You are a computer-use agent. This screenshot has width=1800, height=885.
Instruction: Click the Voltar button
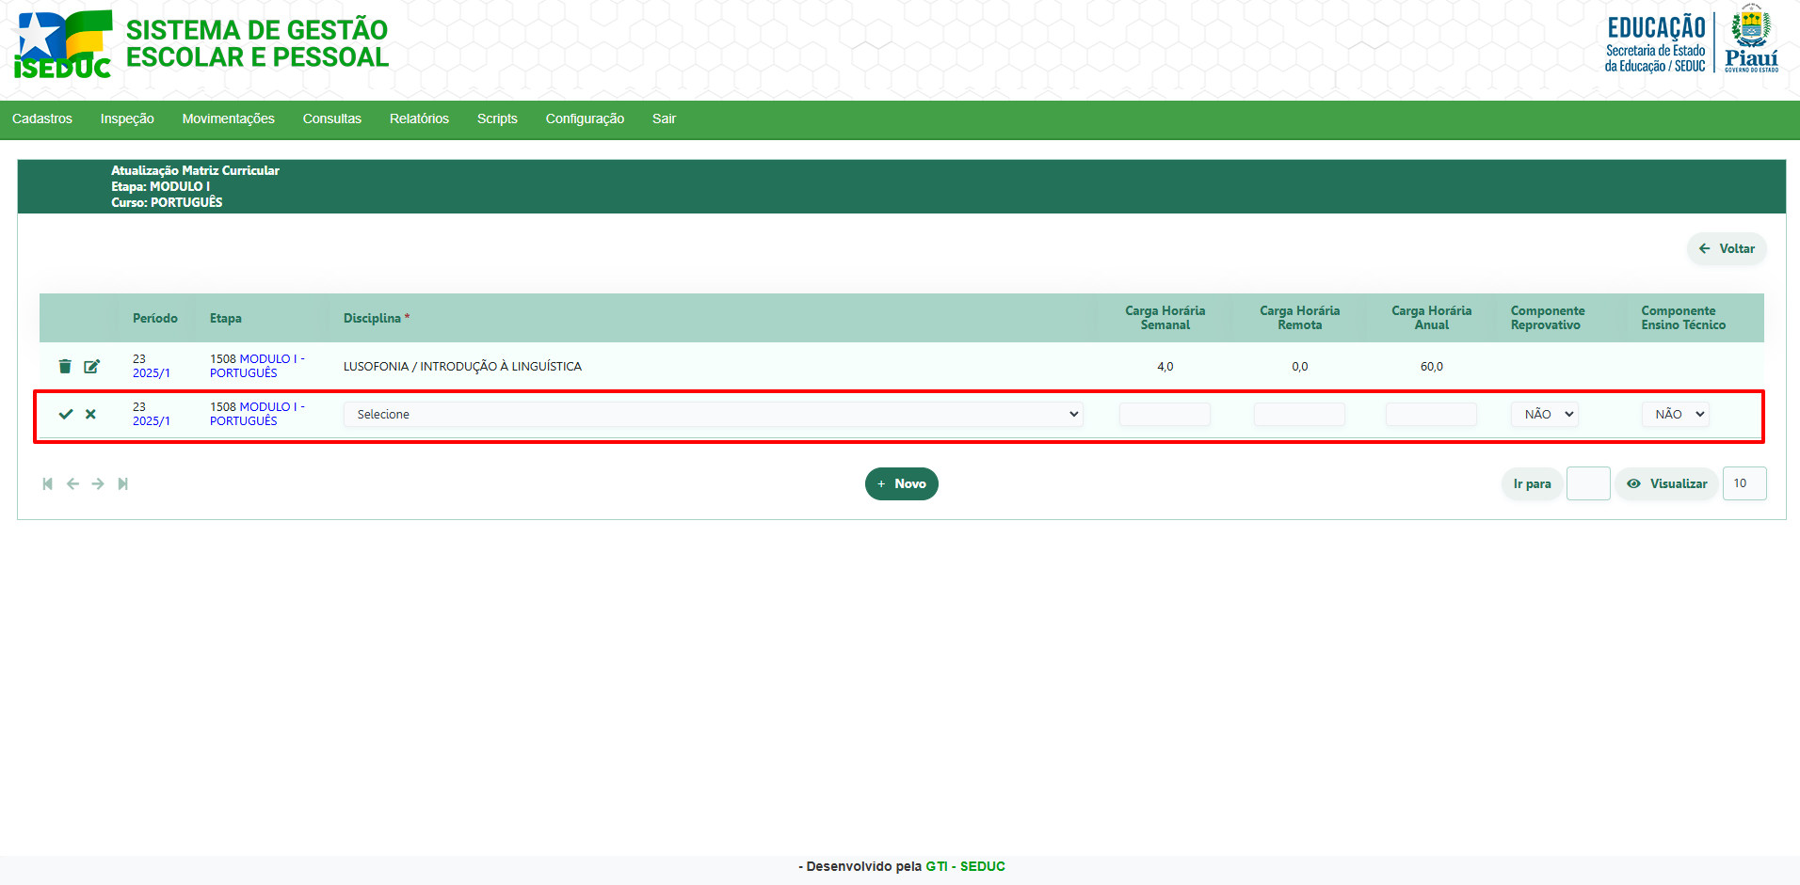pyautogui.click(x=1727, y=248)
